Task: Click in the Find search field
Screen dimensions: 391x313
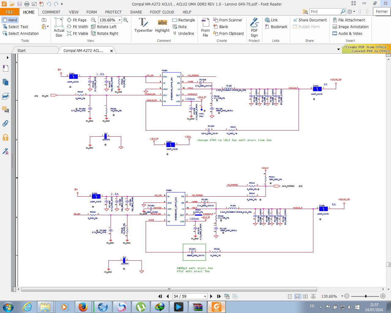Action: 324,12
